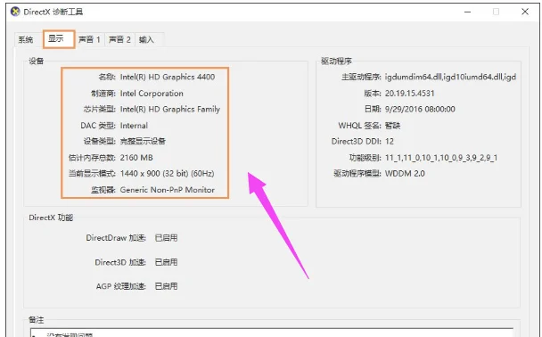The height and width of the screenshot is (337, 542).
Task: Click the driver date 9/29/2016 08:00:00
Action: pos(420,110)
